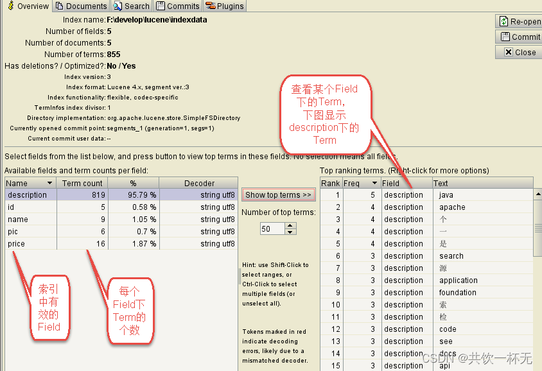Click Show top terms button
This screenshot has height=371, width=542.
click(x=278, y=195)
